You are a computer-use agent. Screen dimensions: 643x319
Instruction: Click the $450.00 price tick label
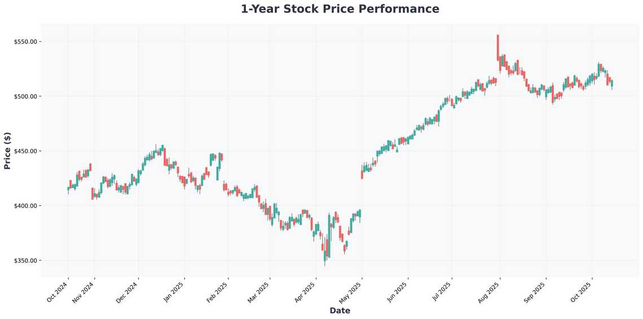[x=25, y=151]
